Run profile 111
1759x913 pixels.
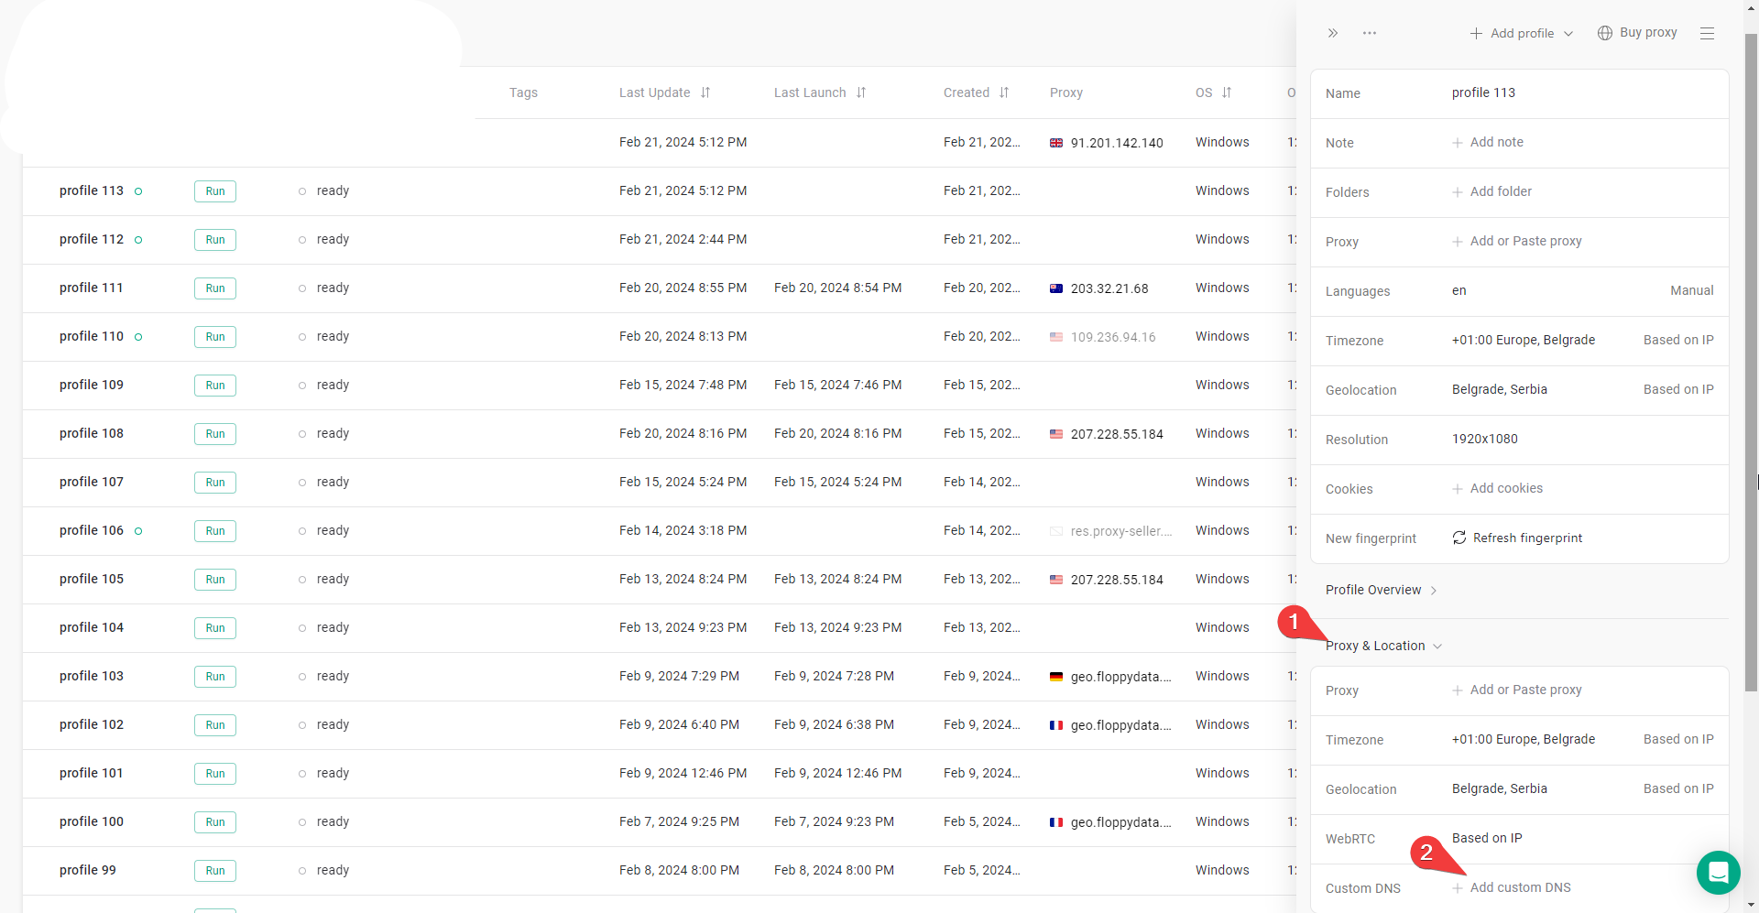click(215, 288)
